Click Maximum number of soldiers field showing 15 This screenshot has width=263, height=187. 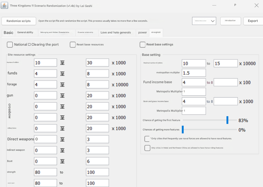pyautogui.click(x=226, y=63)
